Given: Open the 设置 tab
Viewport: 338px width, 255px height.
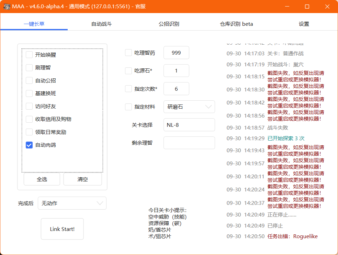Looking at the screenshot, I should [304, 24].
